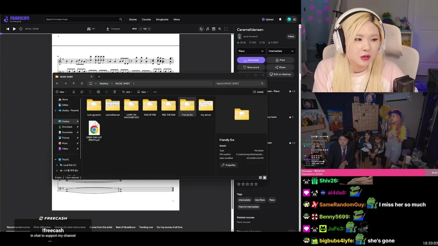The width and height of the screenshot is (438, 246).
Task: Open the Sort dropdown
Action: click(x=127, y=92)
